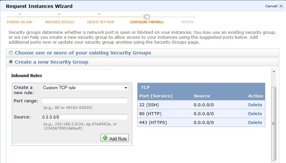Click the checkmark above Create Key Pair

click(x=99, y=14)
